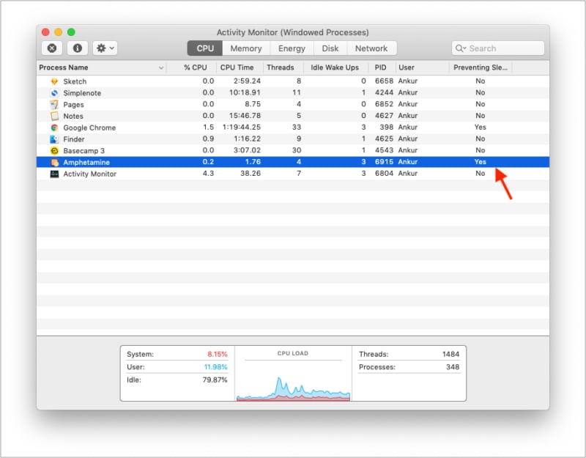Click the Google Chrome process icon

53,128
